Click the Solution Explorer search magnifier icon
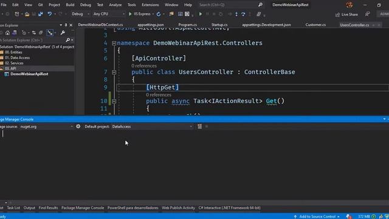The height and width of the screenshot is (219, 389). coord(67,40)
